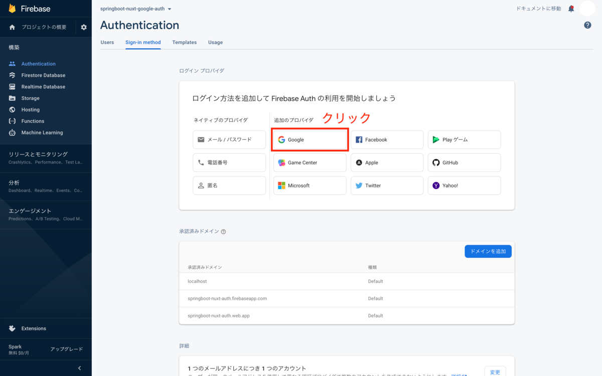
Task: Choose the GitHub provider button
Action: (x=465, y=163)
